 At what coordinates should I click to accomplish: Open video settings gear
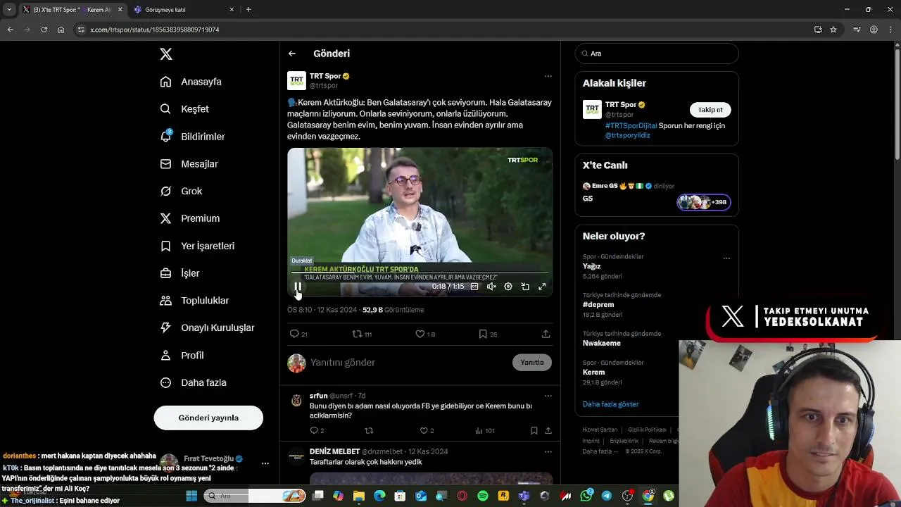tap(508, 287)
